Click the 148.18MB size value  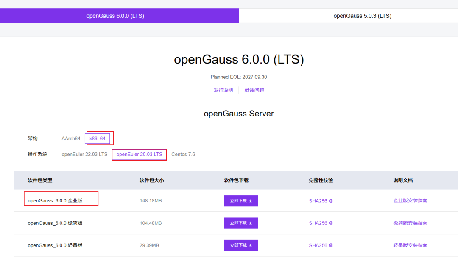tap(151, 201)
